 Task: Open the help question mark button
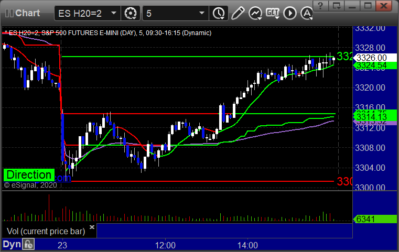point(320,6)
